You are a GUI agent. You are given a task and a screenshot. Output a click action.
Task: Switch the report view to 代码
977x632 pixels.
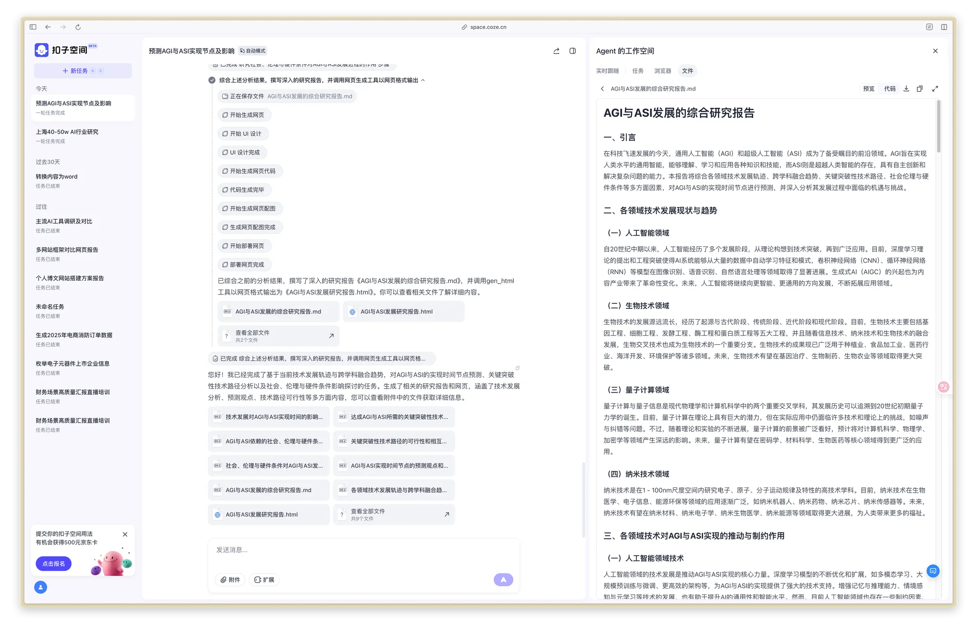coord(889,88)
